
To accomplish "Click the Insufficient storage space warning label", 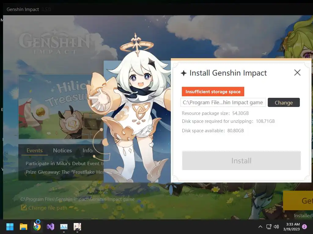I will click(x=213, y=91).
